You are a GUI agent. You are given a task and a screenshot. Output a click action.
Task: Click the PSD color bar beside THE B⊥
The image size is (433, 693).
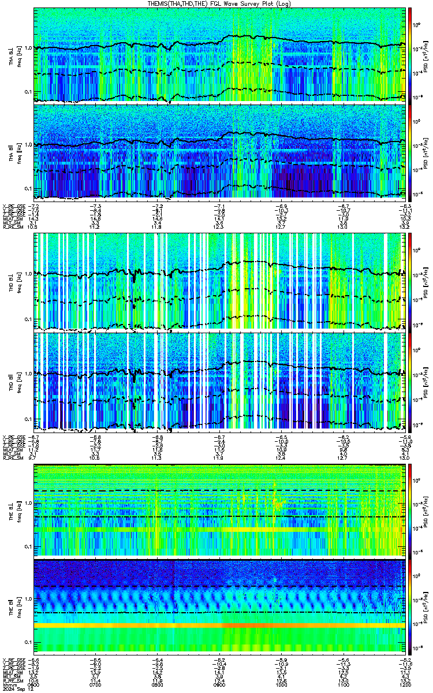click(410, 509)
